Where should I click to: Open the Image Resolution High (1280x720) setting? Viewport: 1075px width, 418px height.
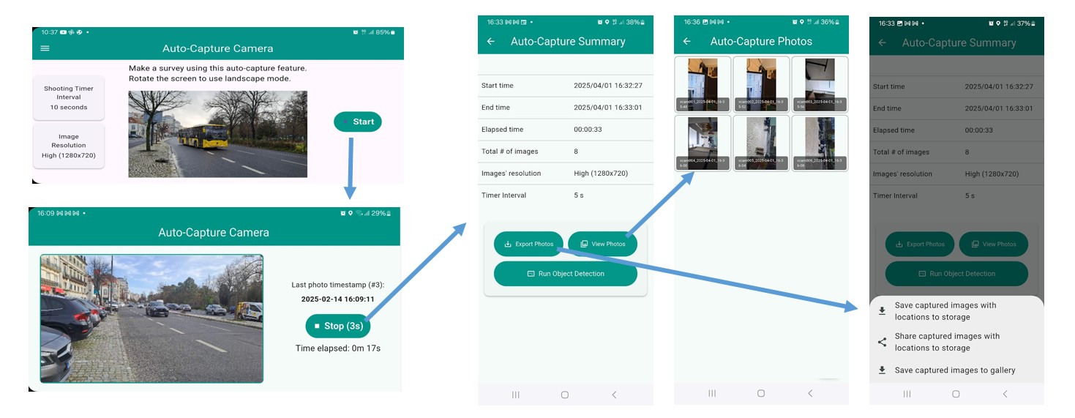[x=69, y=146]
